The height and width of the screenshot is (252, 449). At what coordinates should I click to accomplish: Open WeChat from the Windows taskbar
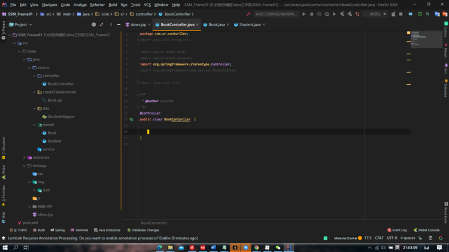pos(278,247)
